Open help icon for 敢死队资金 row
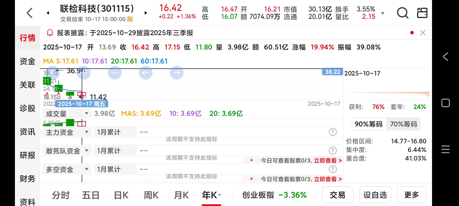The width and height of the screenshot is (459, 206). click(x=332, y=150)
